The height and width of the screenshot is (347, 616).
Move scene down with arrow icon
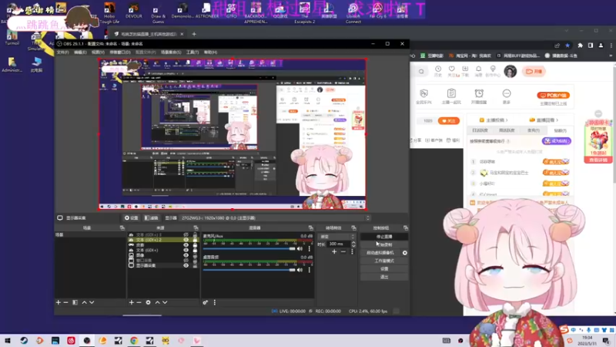[92, 302]
